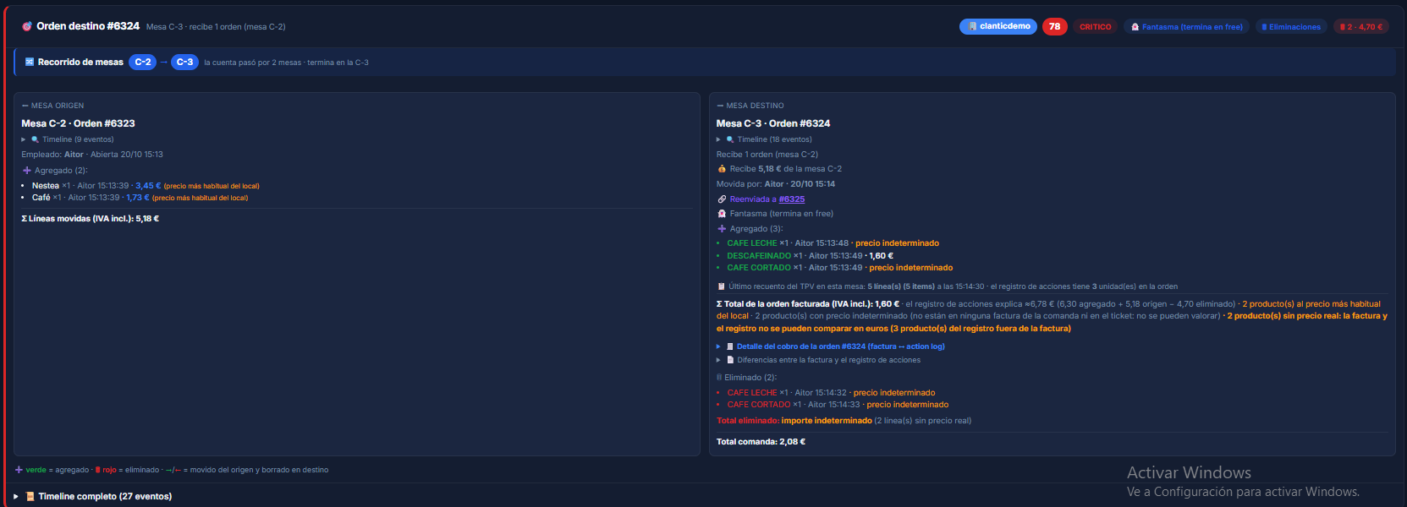Image resolution: width=1407 pixels, height=507 pixels.
Task: Click the receipt icon beside Último recuento del TPV
Action: click(x=722, y=286)
